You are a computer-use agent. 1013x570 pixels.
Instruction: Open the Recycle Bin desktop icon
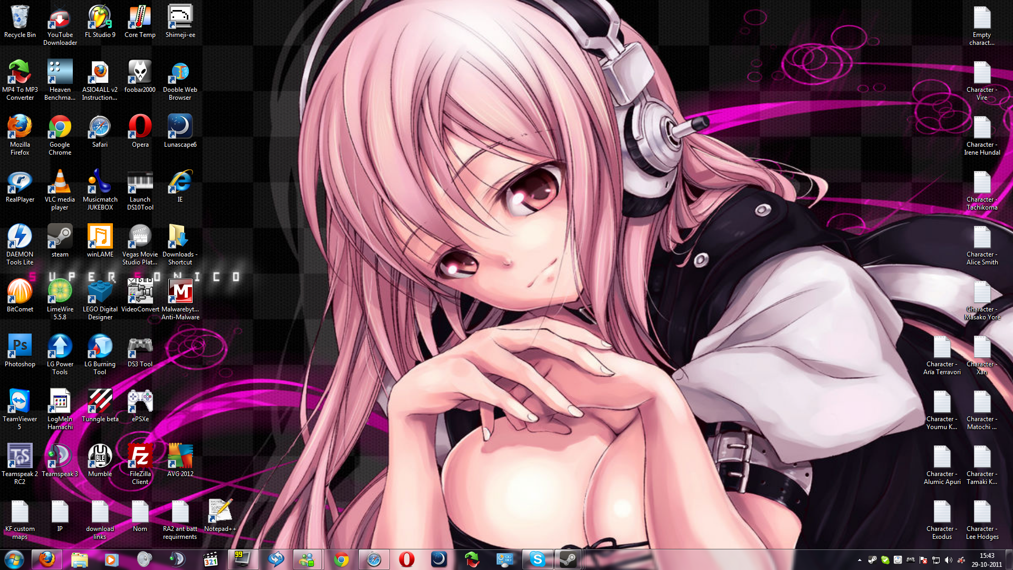[x=20, y=22]
